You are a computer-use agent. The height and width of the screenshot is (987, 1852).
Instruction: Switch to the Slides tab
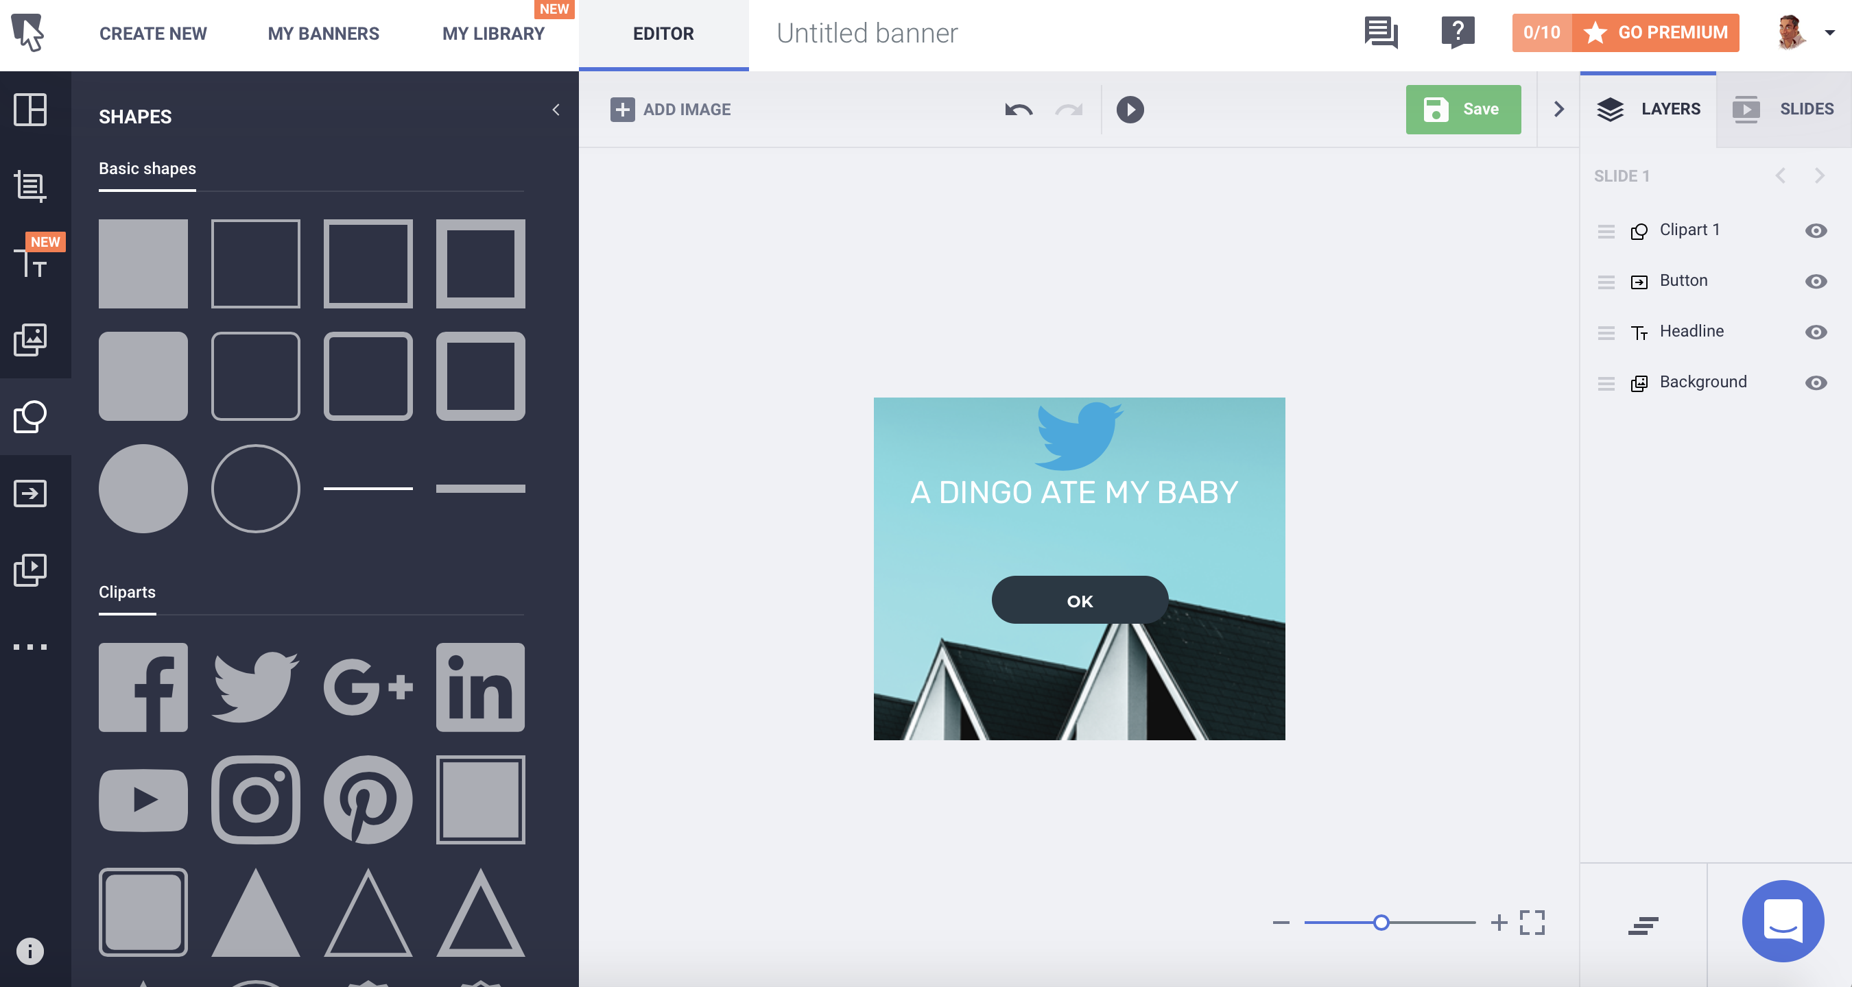(x=1783, y=109)
